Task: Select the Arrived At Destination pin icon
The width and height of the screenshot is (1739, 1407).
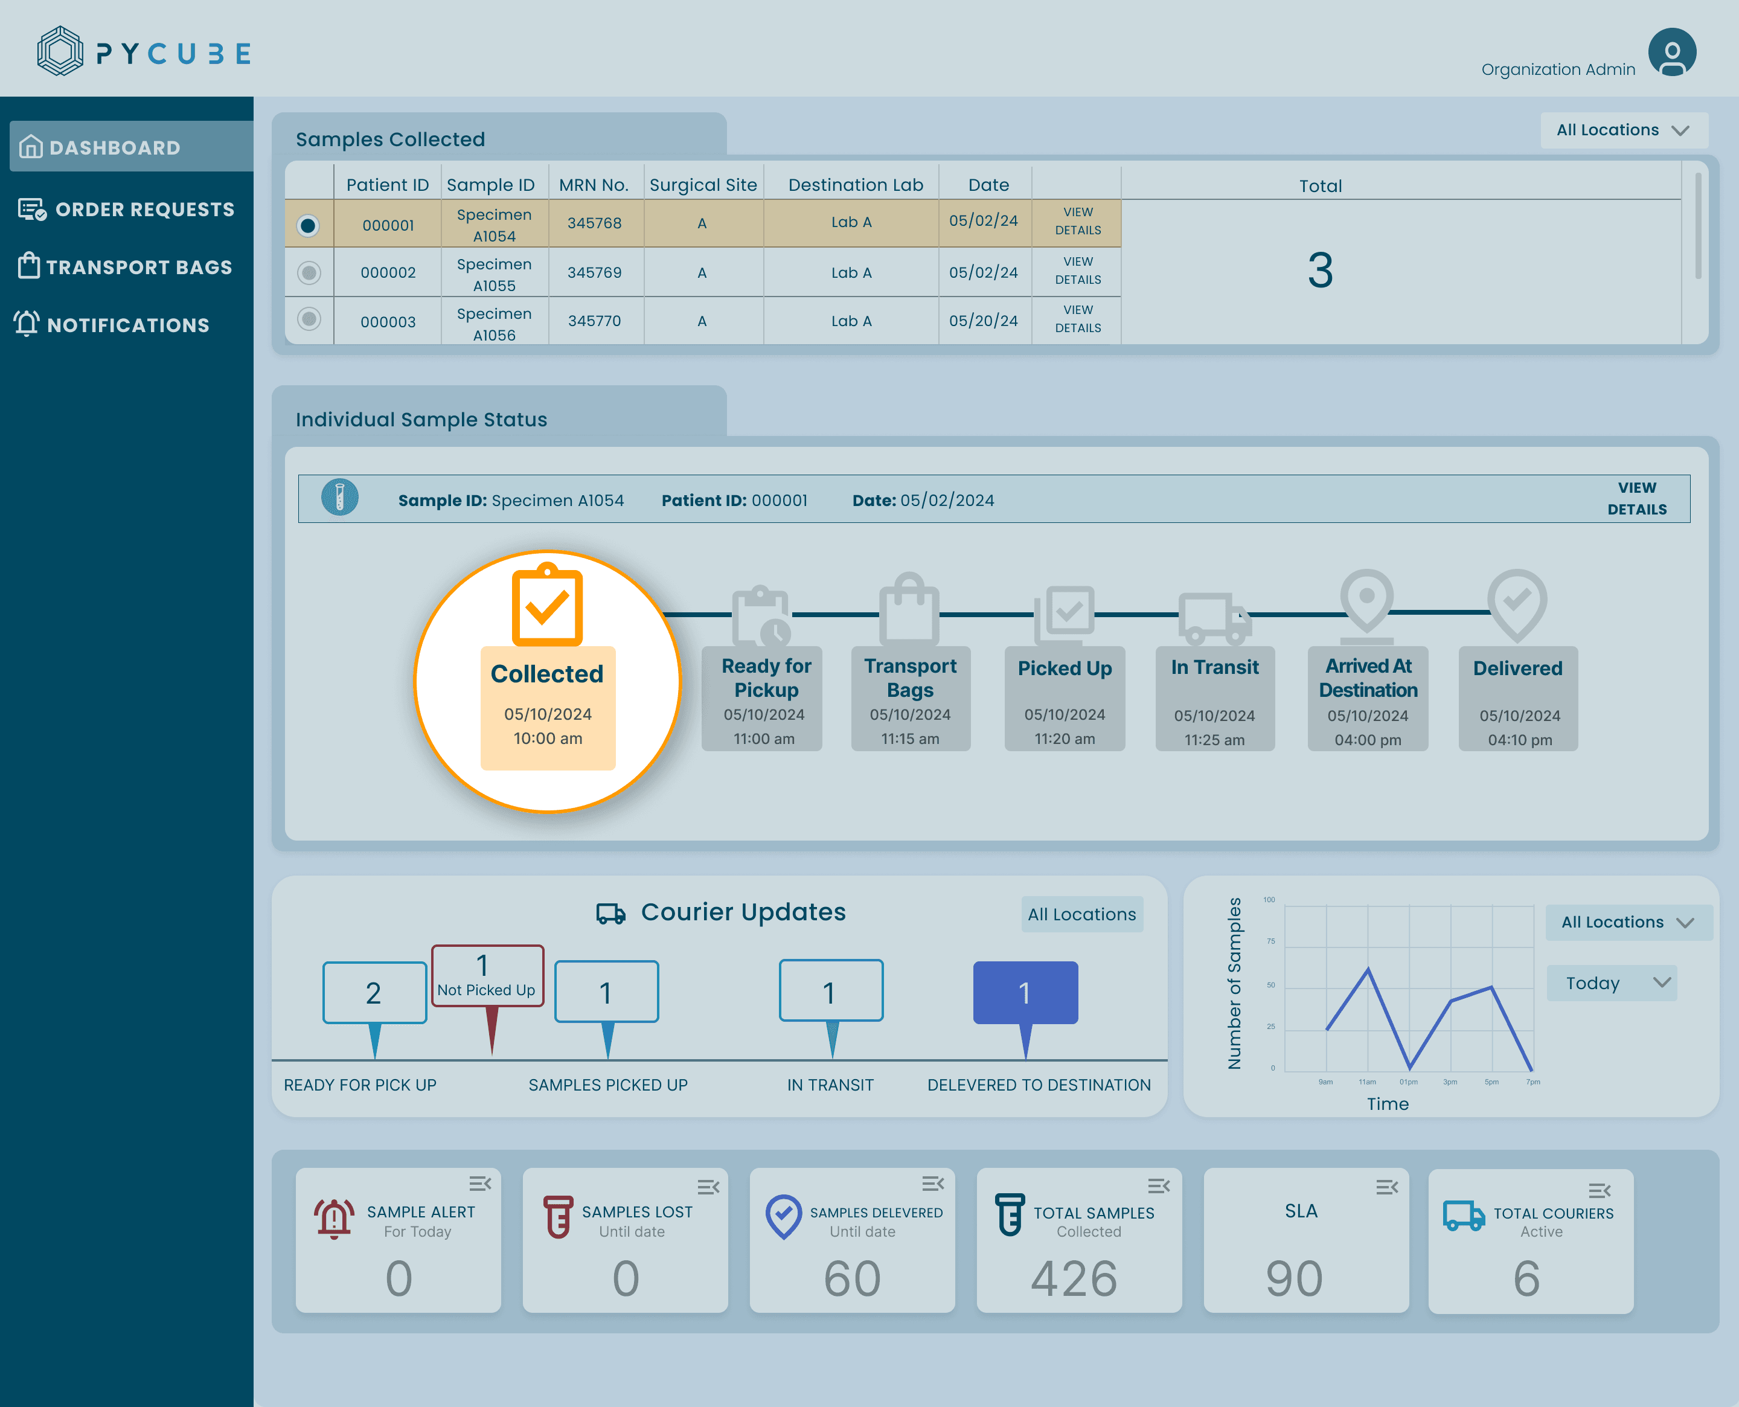Action: tap(1366, 606)
